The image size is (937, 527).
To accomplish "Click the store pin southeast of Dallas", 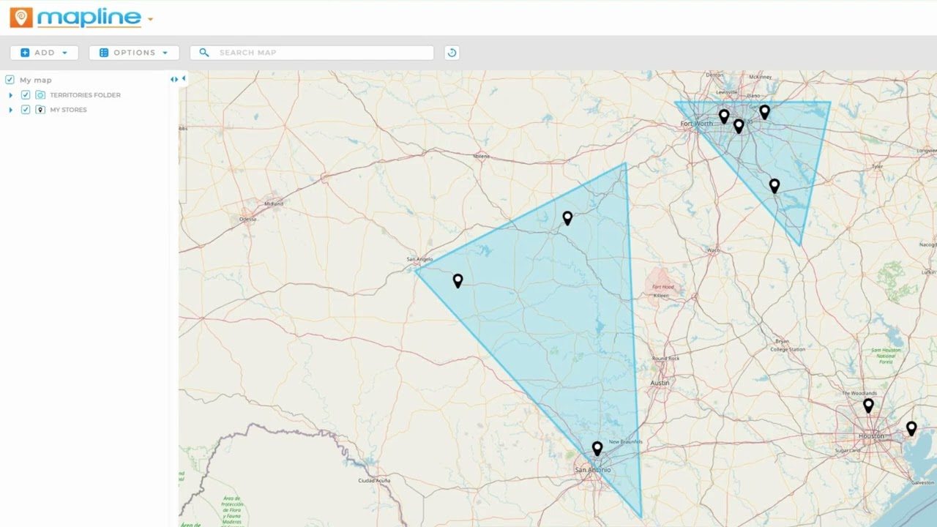I will point(774,185).
